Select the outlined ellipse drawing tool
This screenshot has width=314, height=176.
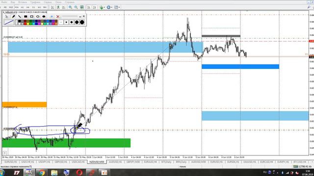38,17
